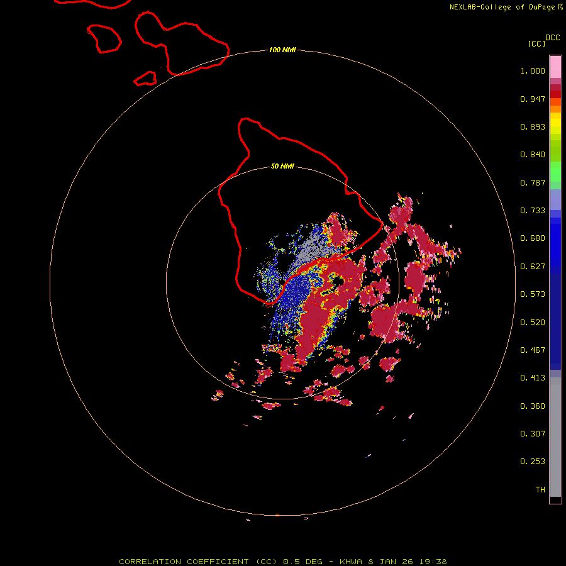
Task: Click the Correlation Coefficient caption at bottom
Action: coord(282,562)
